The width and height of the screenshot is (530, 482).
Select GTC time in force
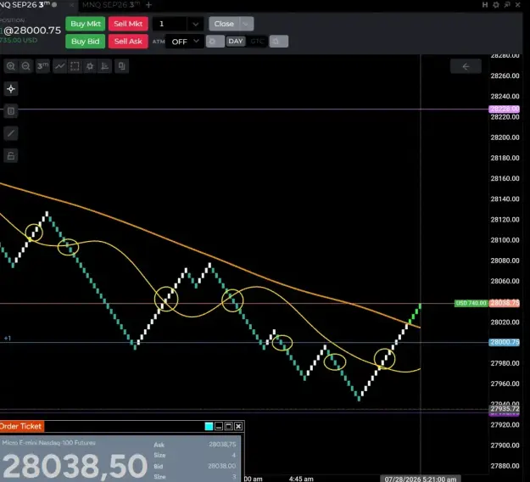tap(257, 42)
